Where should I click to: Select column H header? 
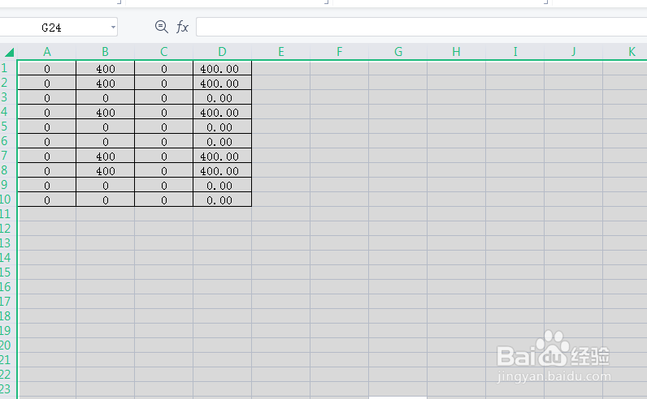pos(456,52)
